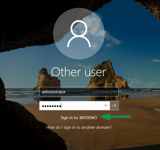Viewport: 160px width, 150px height.
Task: Select the 'Other user' heading text
Action: (x=79, y=72)
